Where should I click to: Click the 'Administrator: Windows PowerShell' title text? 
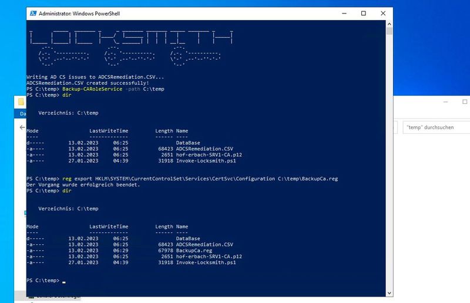coord(79,14)
